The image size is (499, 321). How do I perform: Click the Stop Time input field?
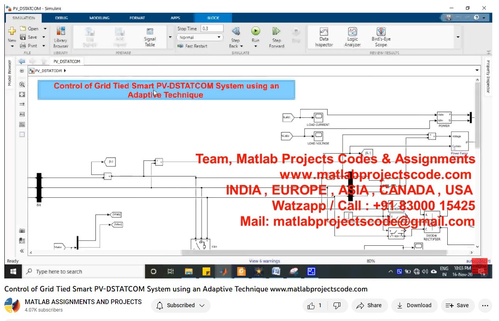(212, 29)
